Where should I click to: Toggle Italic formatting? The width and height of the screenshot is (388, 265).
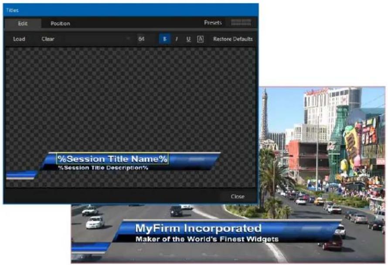point(177,39)
